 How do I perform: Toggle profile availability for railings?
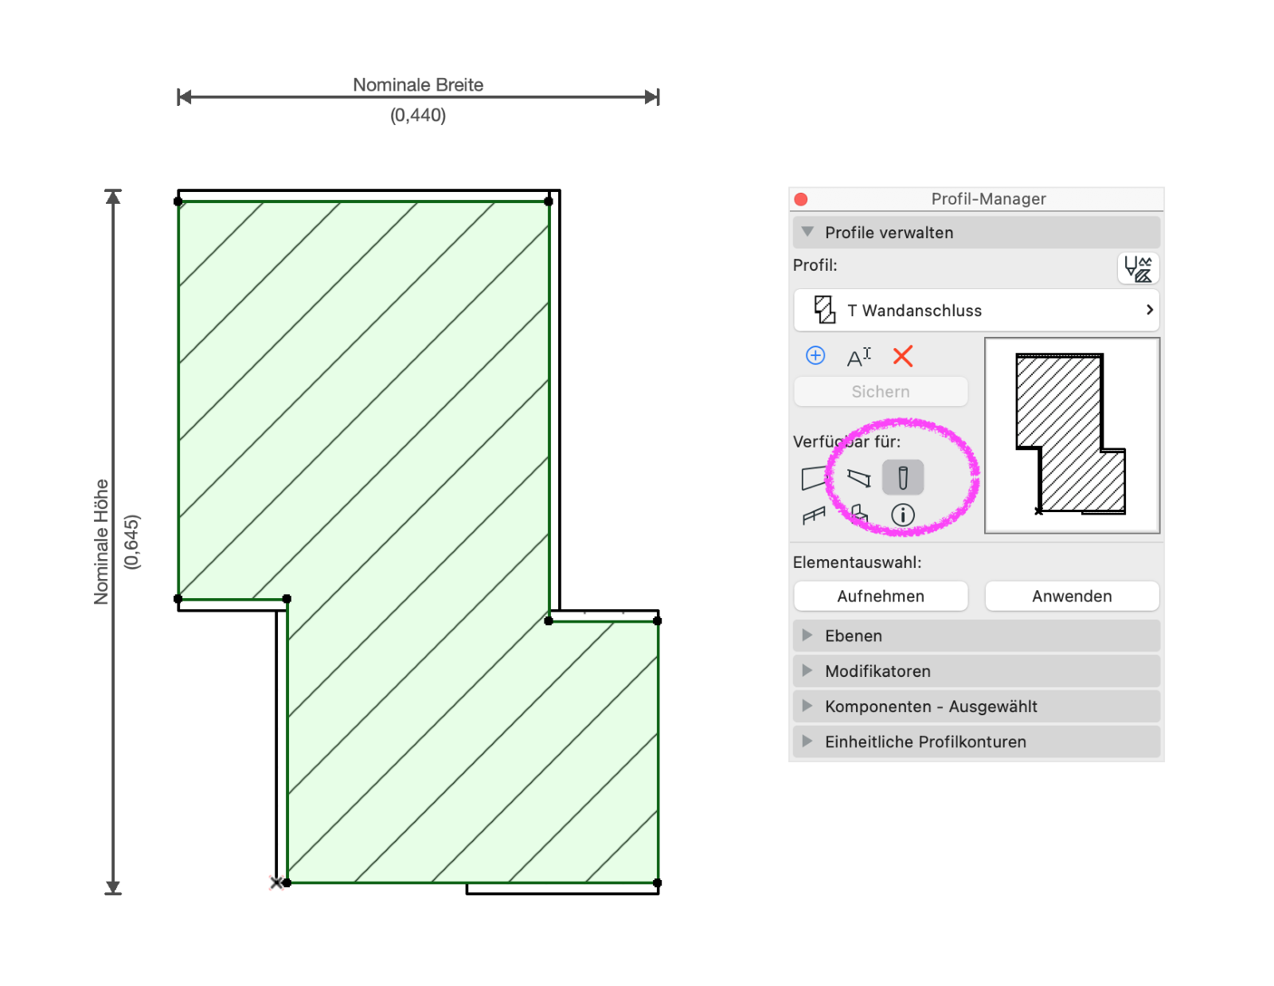814,515
